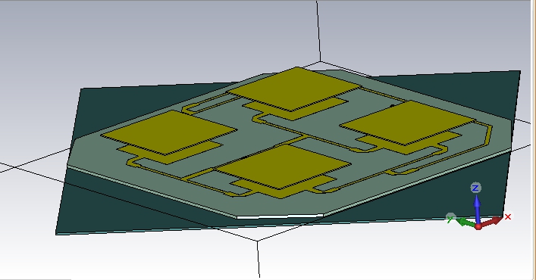
Task: Select the front-center yellow patch element
Action: 284,166
